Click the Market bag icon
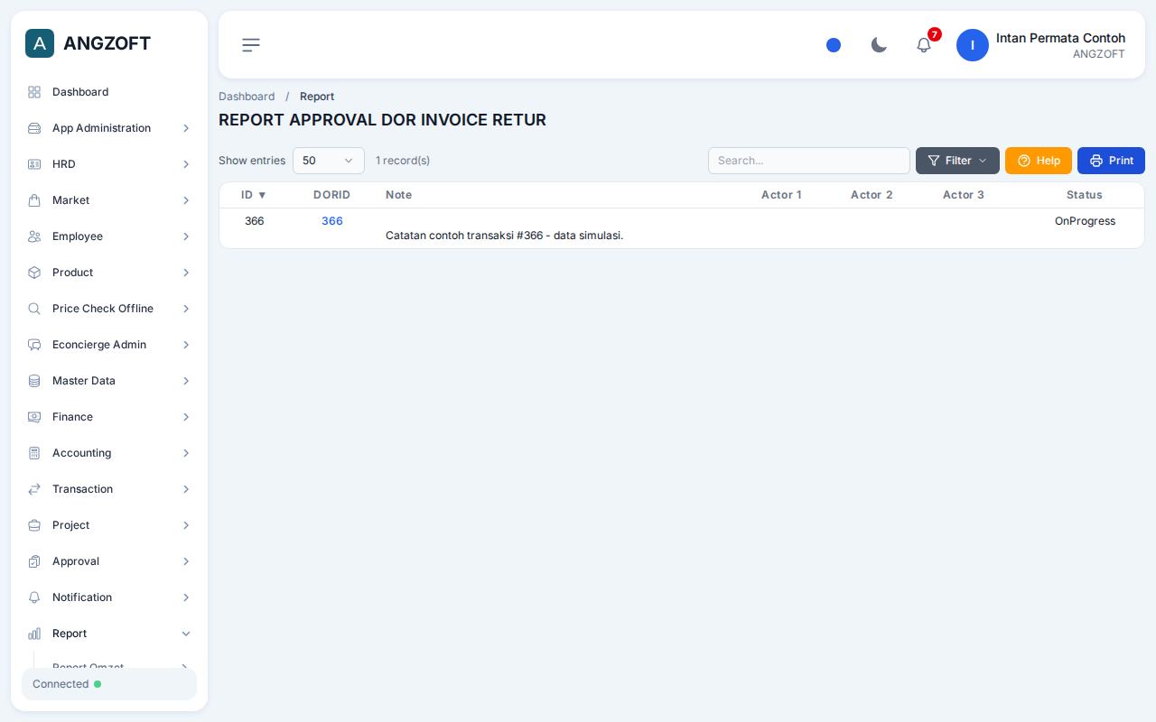Screen dimensions: 1156x722 click(34, 200)
